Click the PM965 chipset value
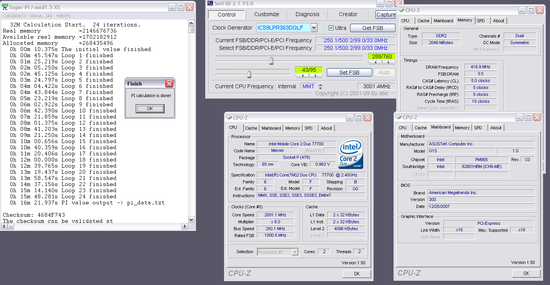The image size is (550, 285). pyautogui.click(x=481, y=159)
